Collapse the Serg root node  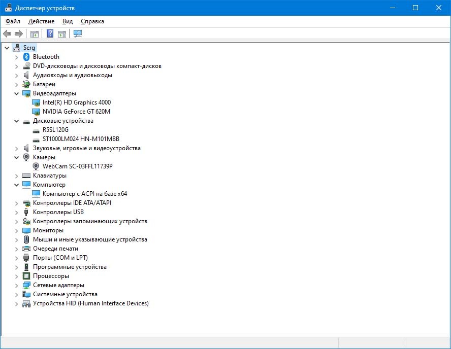point(7,48)
